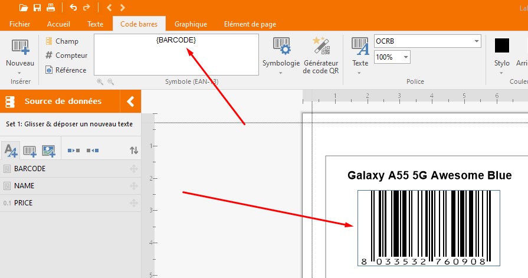Select the PRICE data field
528x278 pixels.
click(70, 203)
